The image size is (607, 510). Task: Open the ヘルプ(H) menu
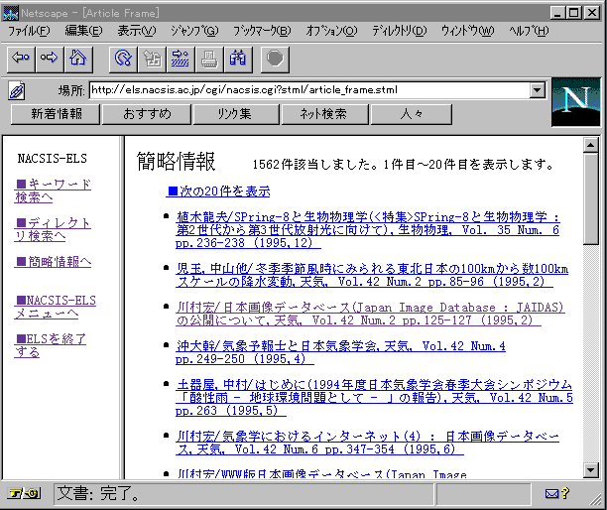coord(529,31)
